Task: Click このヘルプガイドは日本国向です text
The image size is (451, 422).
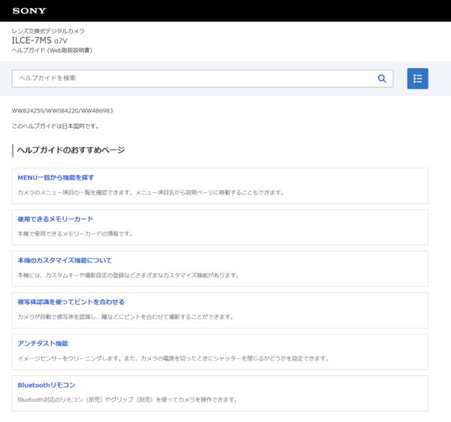Action: [55, 126]
